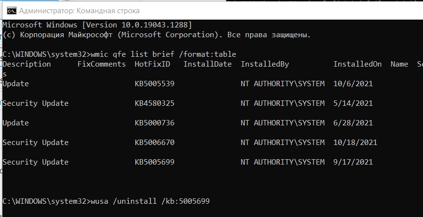Click the InstallDate column header

(207, 64)
